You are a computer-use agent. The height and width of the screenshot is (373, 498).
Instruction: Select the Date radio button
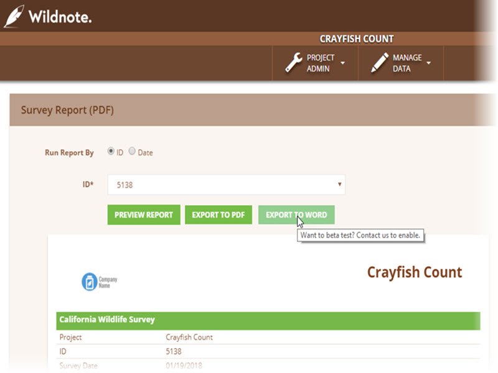(132, 151)
